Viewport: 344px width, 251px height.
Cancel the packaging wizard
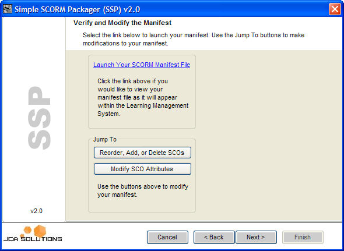click(x=167, y=237)
